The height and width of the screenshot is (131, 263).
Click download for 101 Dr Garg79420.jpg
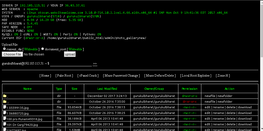click(x=245, y=125)
